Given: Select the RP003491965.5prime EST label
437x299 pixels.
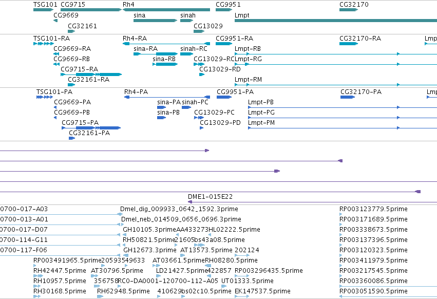Looking at the screenshot, I should pos(67,260).
